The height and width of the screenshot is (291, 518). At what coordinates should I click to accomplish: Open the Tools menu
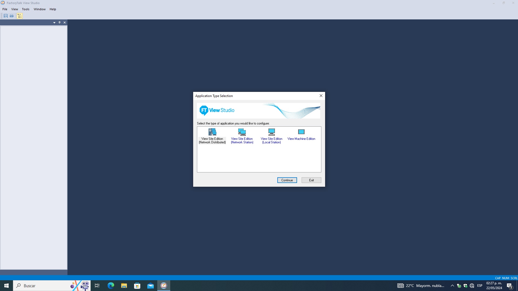point(26,9)
